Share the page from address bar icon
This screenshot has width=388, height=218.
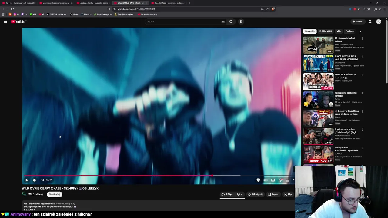click(267, 9)
